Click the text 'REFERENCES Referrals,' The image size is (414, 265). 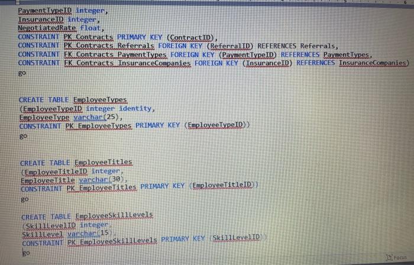[x=297, y=46]
